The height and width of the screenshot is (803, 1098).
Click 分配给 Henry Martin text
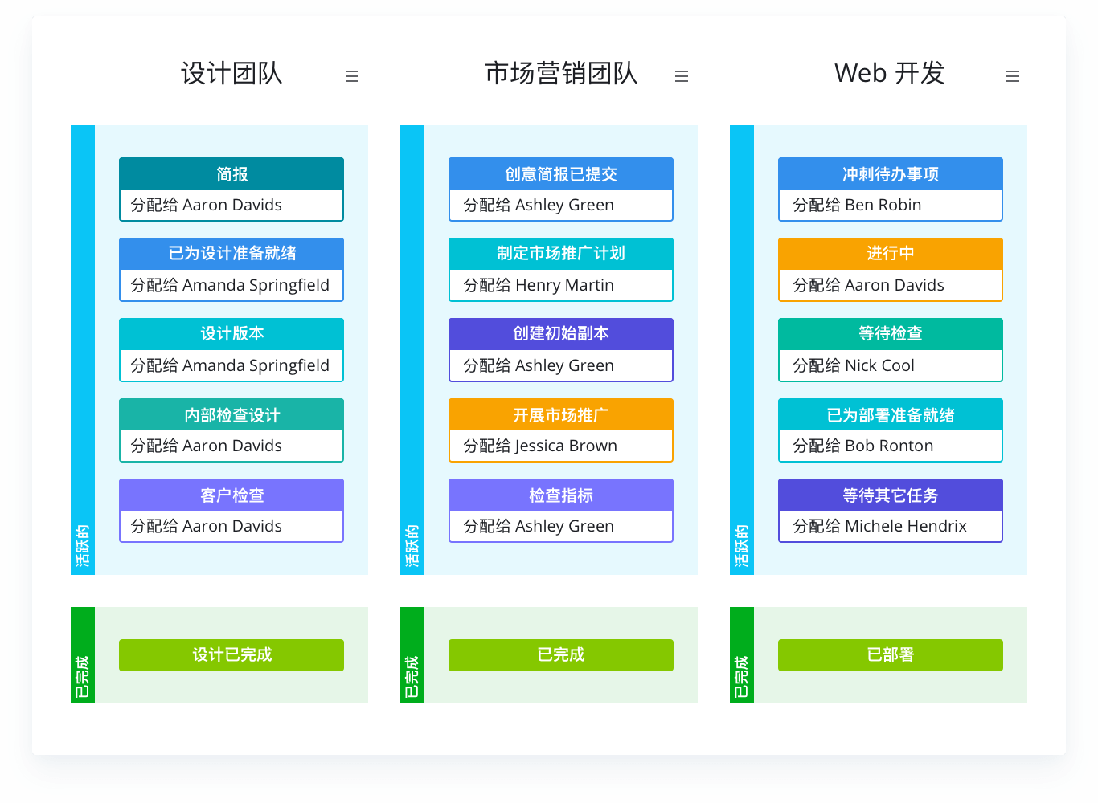(x=539, y=285)
